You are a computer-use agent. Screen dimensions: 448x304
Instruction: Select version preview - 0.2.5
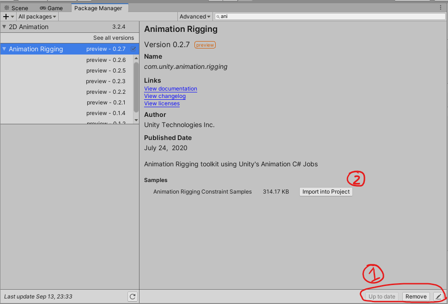point(106,71)
